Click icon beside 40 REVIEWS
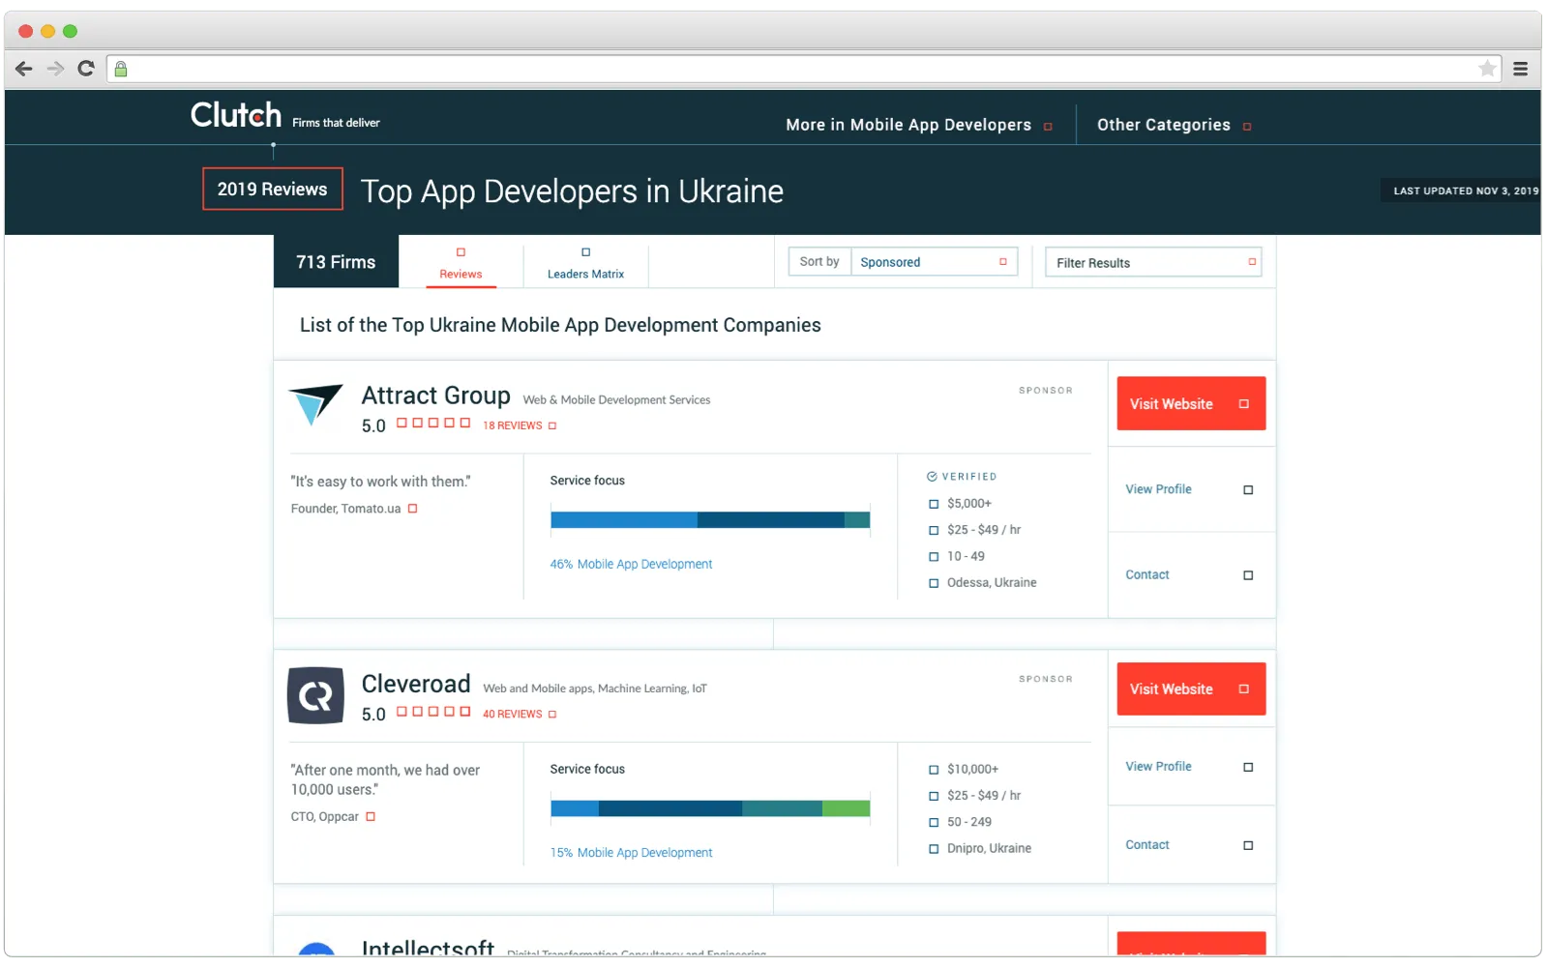The height and width of the screenshot is (967, 1548). [x=552, y=715]
